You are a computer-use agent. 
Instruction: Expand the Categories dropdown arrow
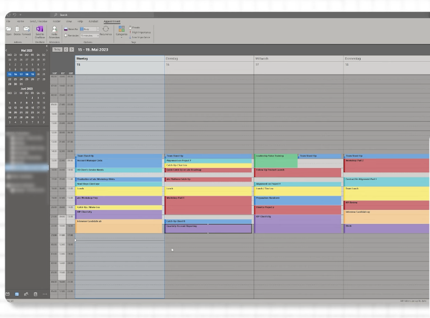pos(122,37)
